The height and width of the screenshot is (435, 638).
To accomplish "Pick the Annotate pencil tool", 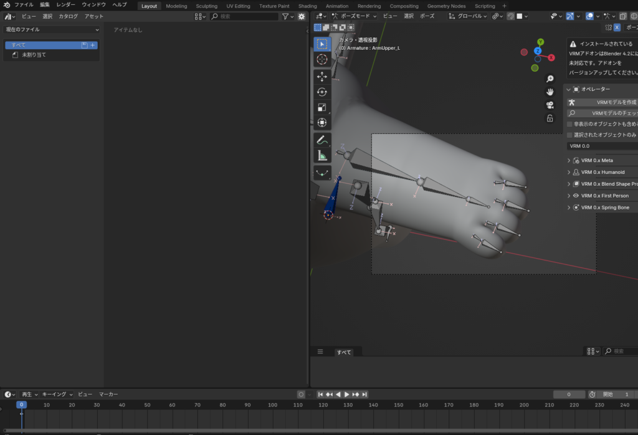I will point(322,140).
